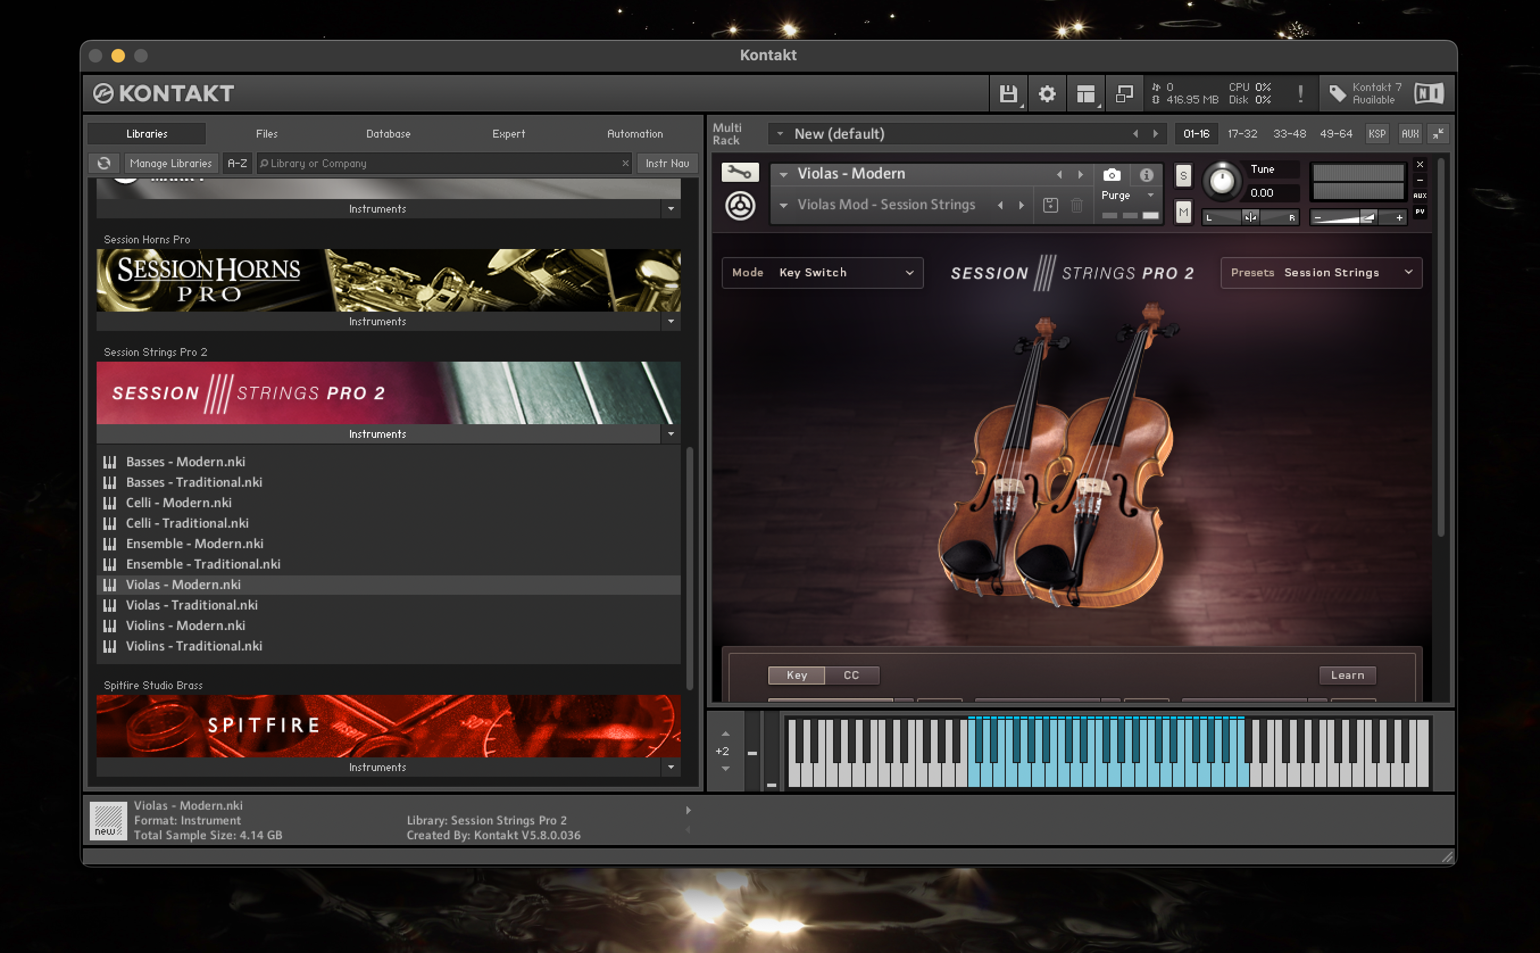Open Mode Key Switch dropdown

click(x=822, y=273)
